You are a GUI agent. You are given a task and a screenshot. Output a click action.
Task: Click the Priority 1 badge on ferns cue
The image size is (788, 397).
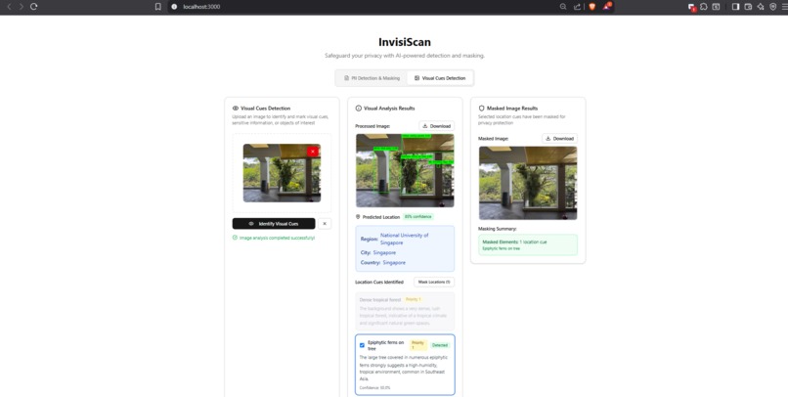point(418,345)
